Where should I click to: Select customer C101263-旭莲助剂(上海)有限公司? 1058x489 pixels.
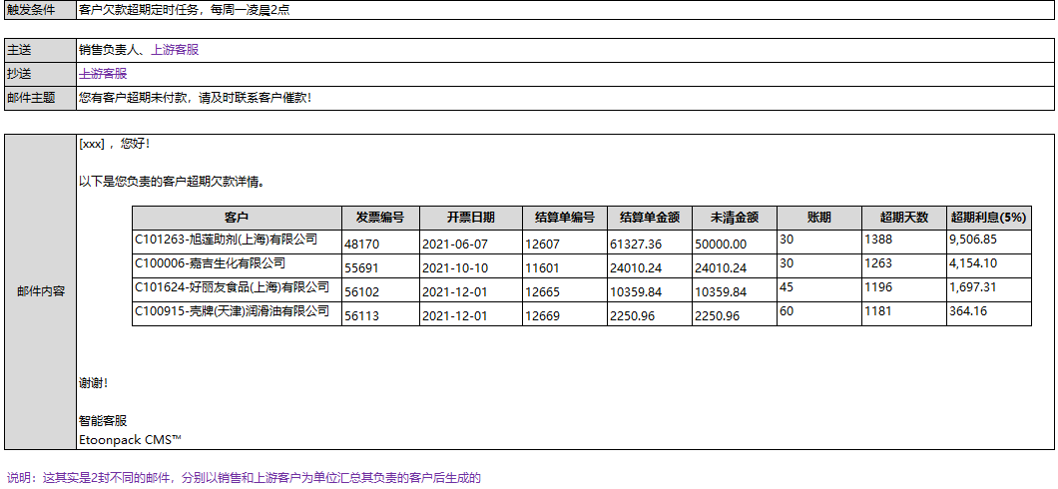(x=226, y=239)
